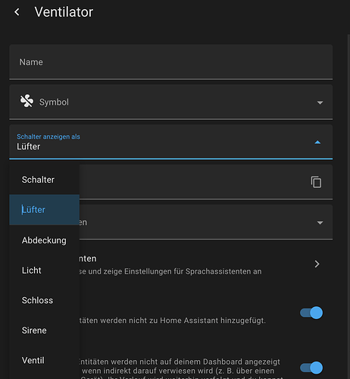Click the fan symbol icon
This screenshot has width=350, height=379.
pyautogui.click(x=27, y=101)
